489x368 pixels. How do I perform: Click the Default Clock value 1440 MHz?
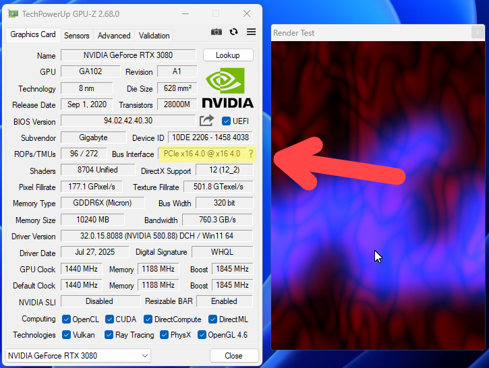[x=82, y=285]
